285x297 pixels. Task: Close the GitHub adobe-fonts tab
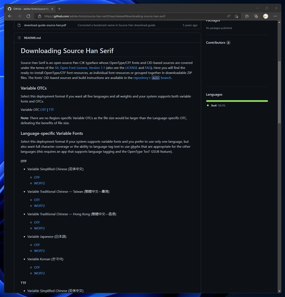pos(52,9)
